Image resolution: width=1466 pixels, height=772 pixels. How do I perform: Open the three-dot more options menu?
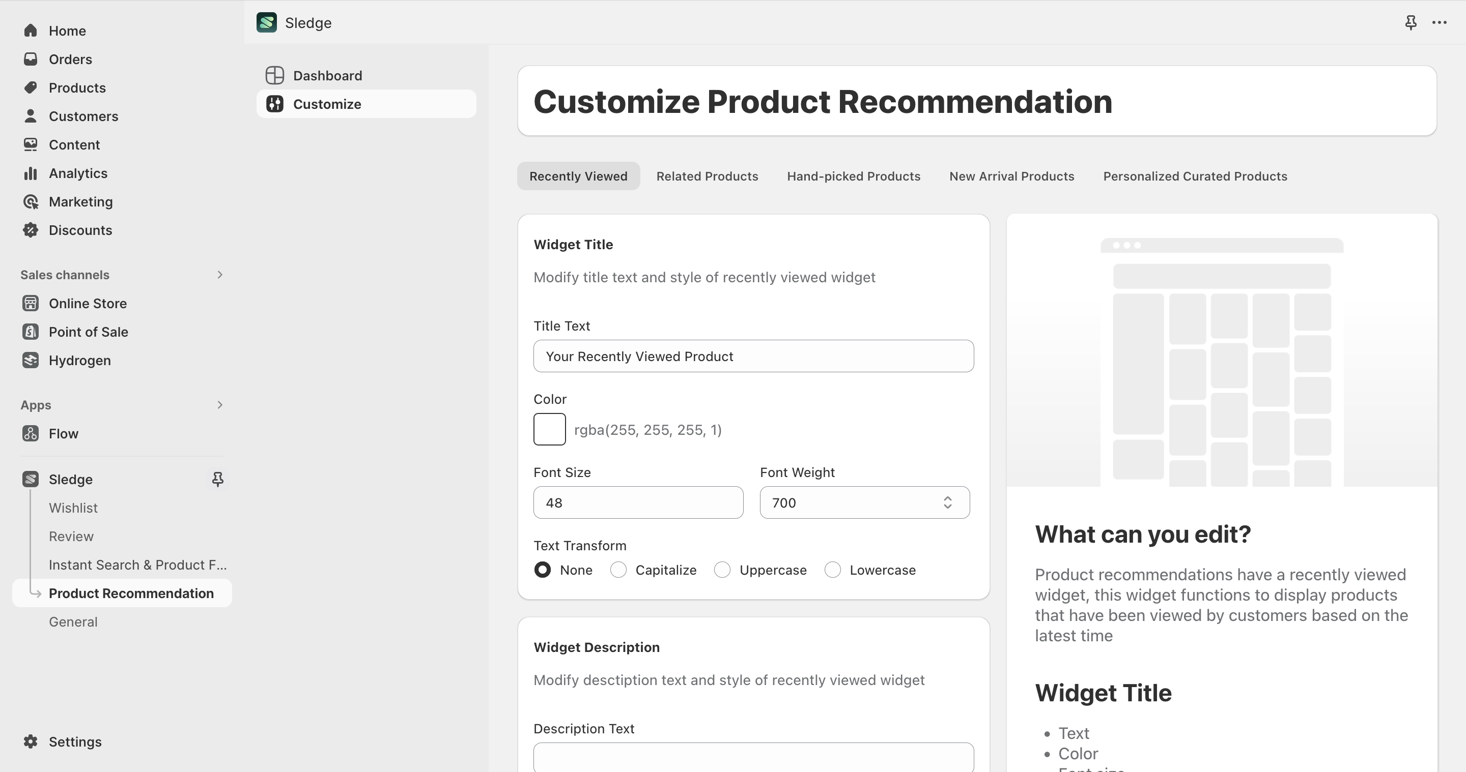point(1439,23)
